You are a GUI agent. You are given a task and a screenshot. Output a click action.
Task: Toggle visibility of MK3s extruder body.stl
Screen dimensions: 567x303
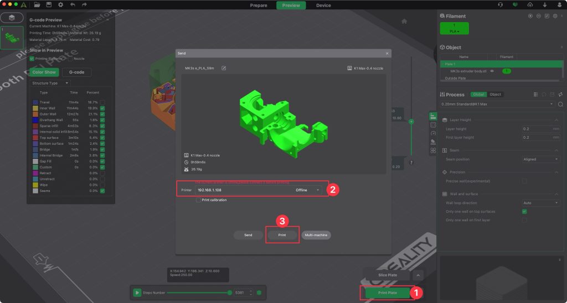[492, 71]
